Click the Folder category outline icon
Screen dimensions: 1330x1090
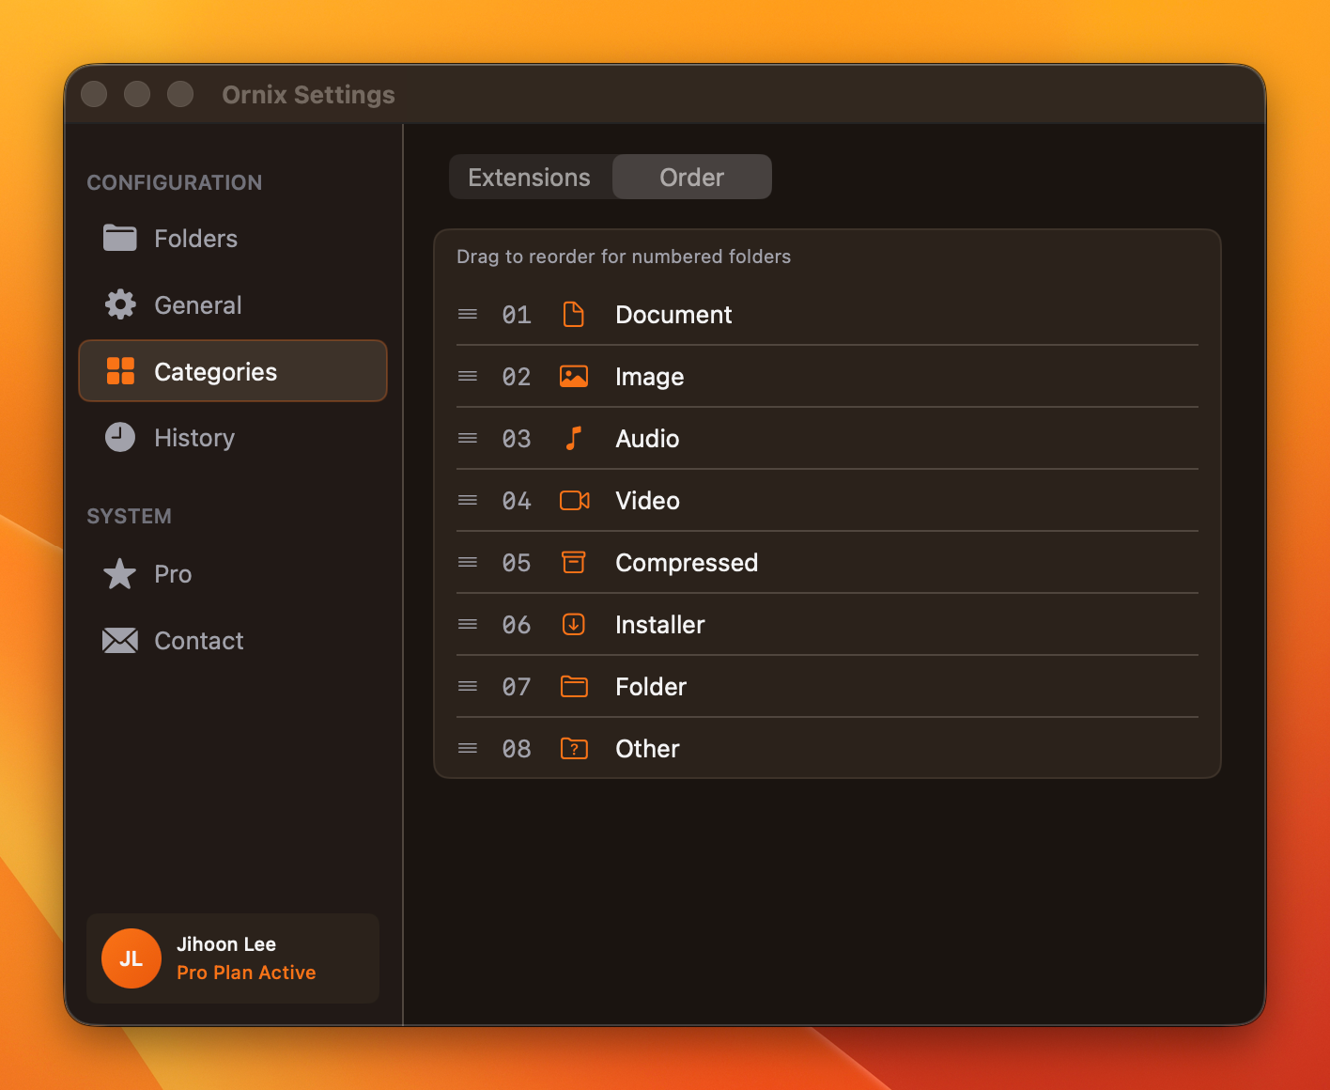pos(573,687)
